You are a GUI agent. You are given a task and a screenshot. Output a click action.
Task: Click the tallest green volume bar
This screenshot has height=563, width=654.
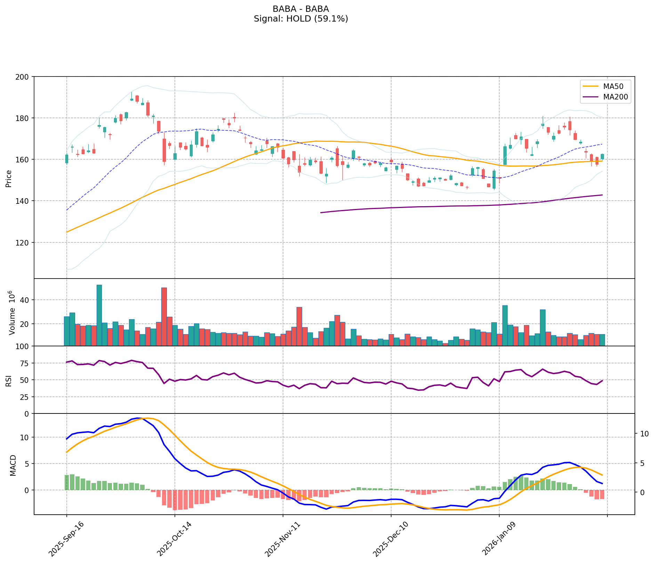pos(99,315)
